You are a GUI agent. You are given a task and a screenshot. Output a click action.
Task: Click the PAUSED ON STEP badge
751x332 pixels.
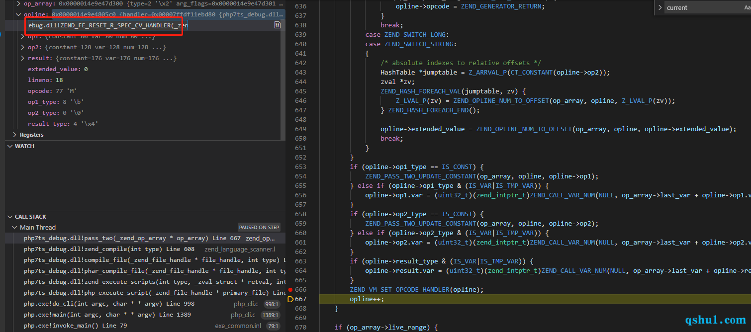coord(259,227)
